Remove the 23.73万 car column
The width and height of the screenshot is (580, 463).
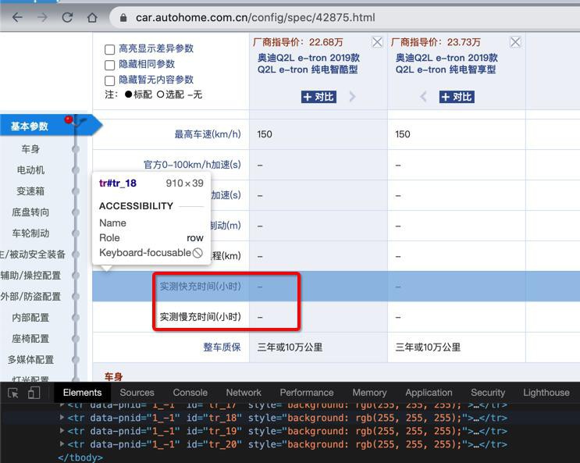point(515,42)
